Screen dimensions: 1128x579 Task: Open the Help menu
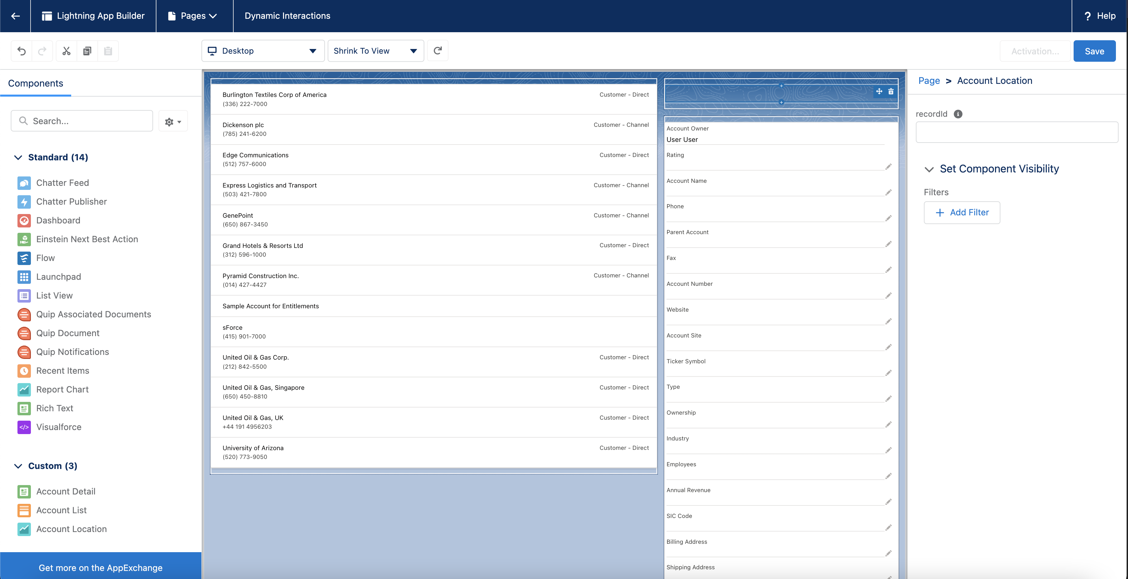pos(1099,16)
